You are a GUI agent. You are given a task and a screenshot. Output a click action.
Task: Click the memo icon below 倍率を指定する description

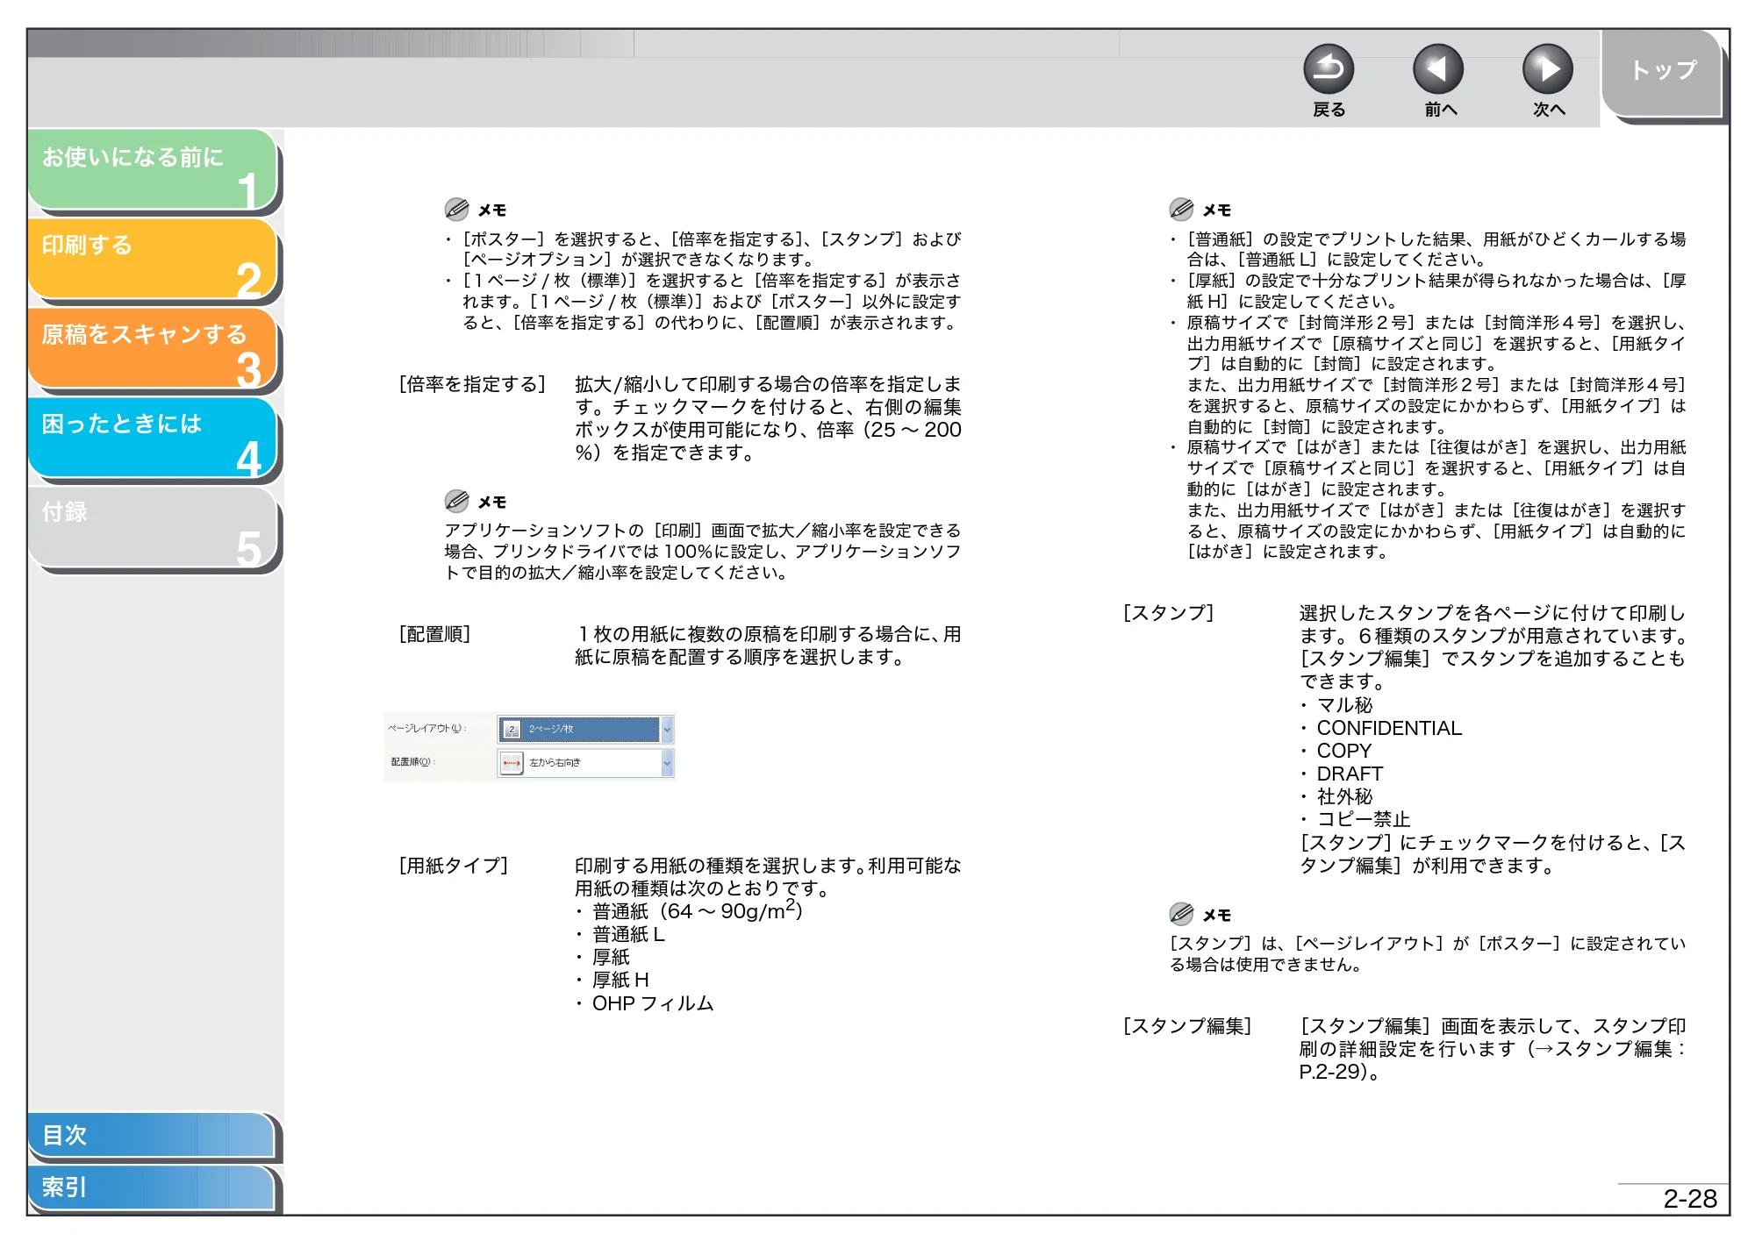[x=456, y=501]
